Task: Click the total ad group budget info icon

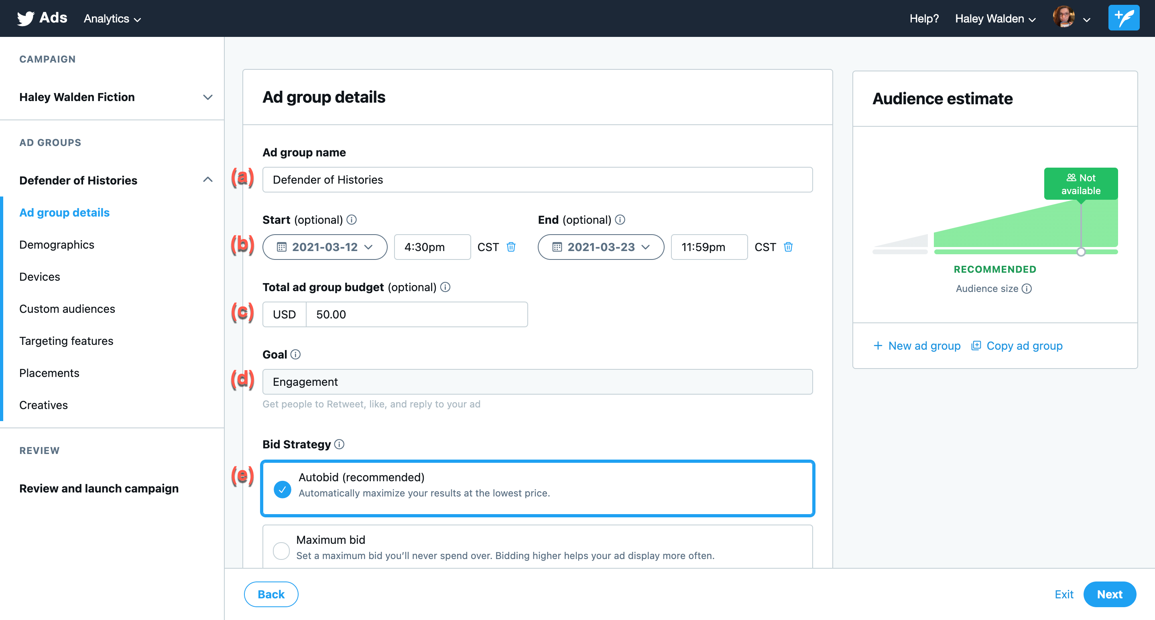Action: coord(445,287)
